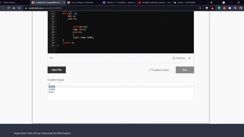
Task: Open the orange extension icon
Action: click(224, 8)
